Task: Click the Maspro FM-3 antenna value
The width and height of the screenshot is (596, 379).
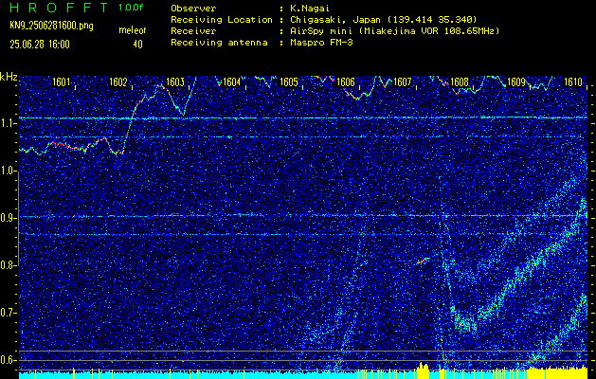Action: click(x=321, y=43)
